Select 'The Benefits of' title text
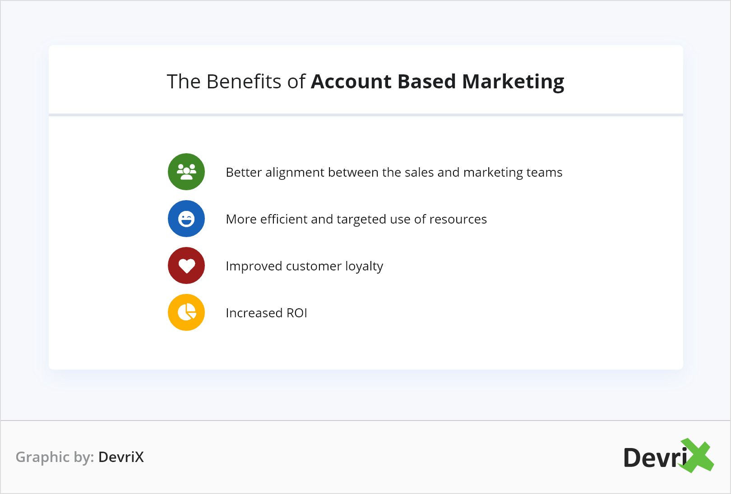This screenshot has width=731, height=494. coord(236,82)
